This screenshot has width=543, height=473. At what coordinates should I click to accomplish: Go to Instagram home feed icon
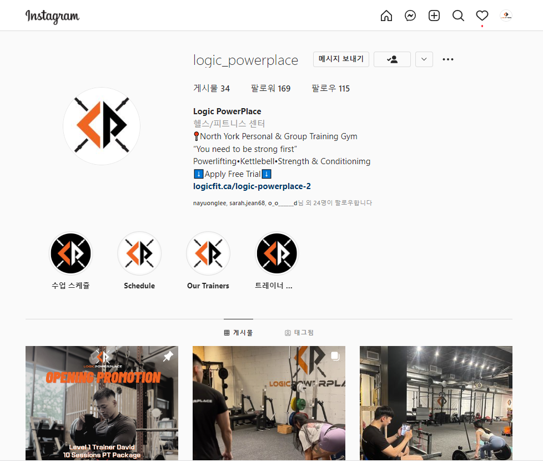point(386,16)
